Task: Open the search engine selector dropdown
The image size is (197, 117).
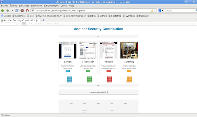Action: click(161, 11)
